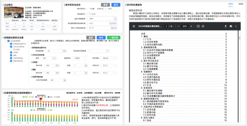This screenshot has width=247, height=126.
Task: Rotate the PDF using the rotate icon
Action: (203, 26)
